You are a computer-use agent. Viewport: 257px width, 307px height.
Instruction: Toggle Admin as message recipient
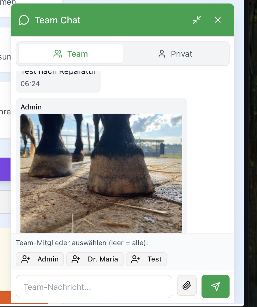40,259
